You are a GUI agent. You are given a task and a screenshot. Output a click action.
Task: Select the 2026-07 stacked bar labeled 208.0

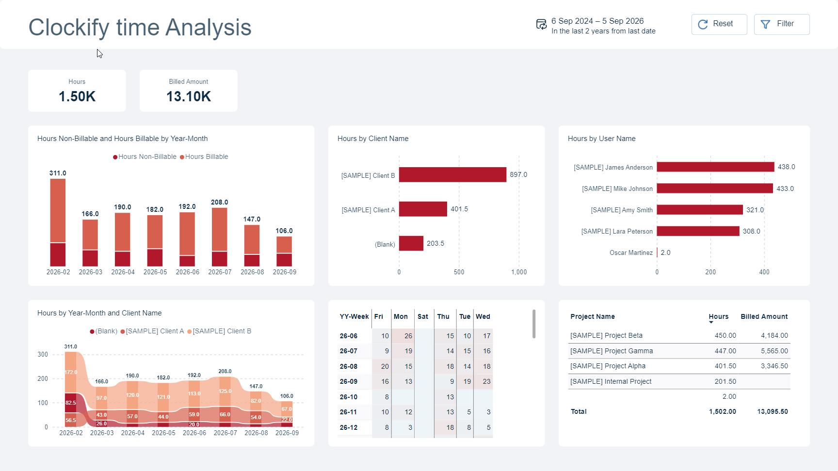[220, 237]
